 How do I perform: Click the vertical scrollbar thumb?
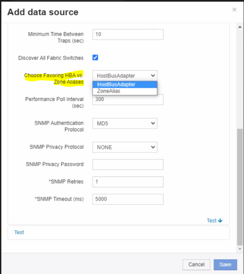pyautogui.click(x=240, y=187)
